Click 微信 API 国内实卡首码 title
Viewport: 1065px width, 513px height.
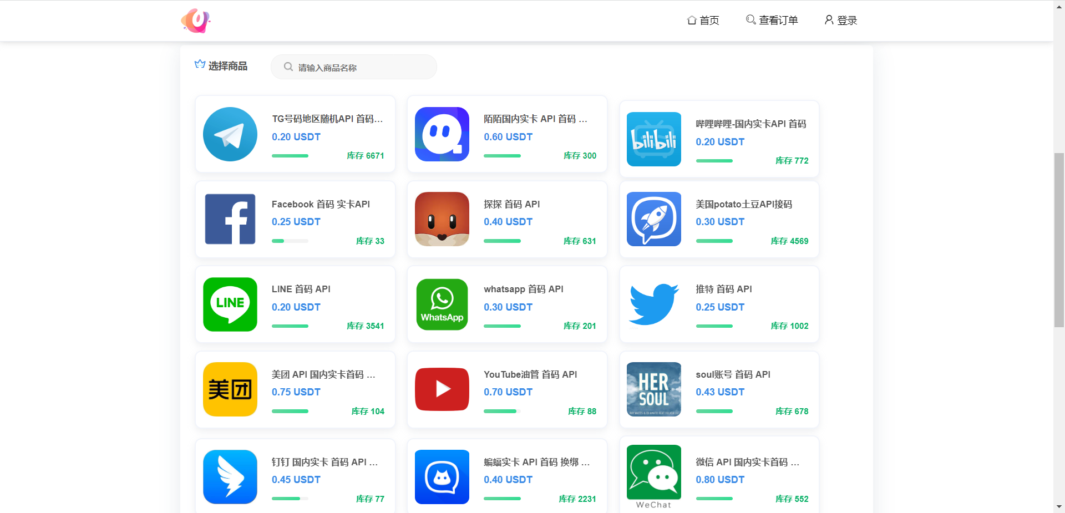coord(748,462)
